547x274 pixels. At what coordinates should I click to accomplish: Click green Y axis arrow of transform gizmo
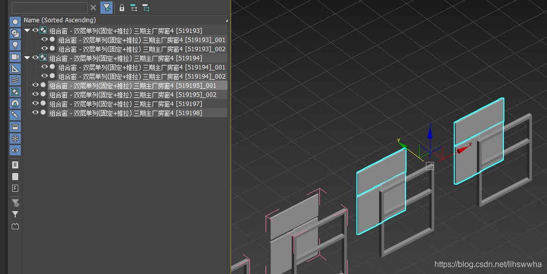[x=402, y=144]
